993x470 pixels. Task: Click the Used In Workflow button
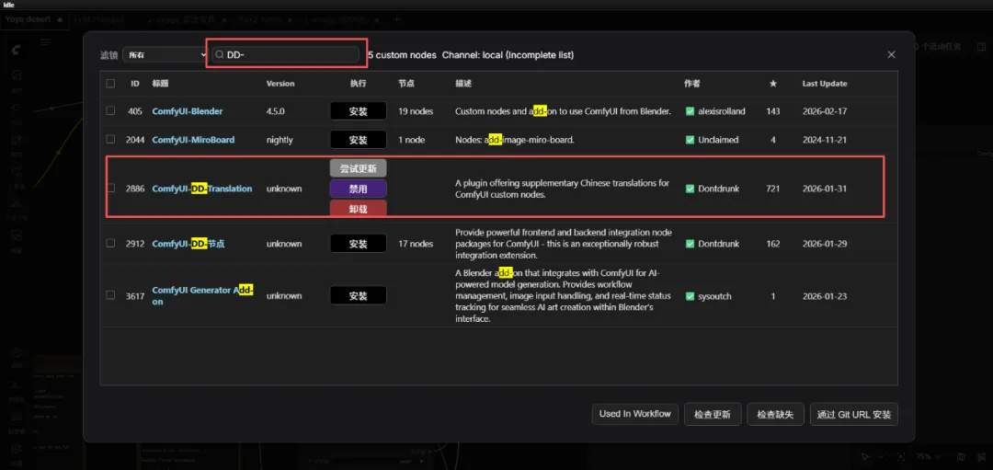tap(634, 414)
